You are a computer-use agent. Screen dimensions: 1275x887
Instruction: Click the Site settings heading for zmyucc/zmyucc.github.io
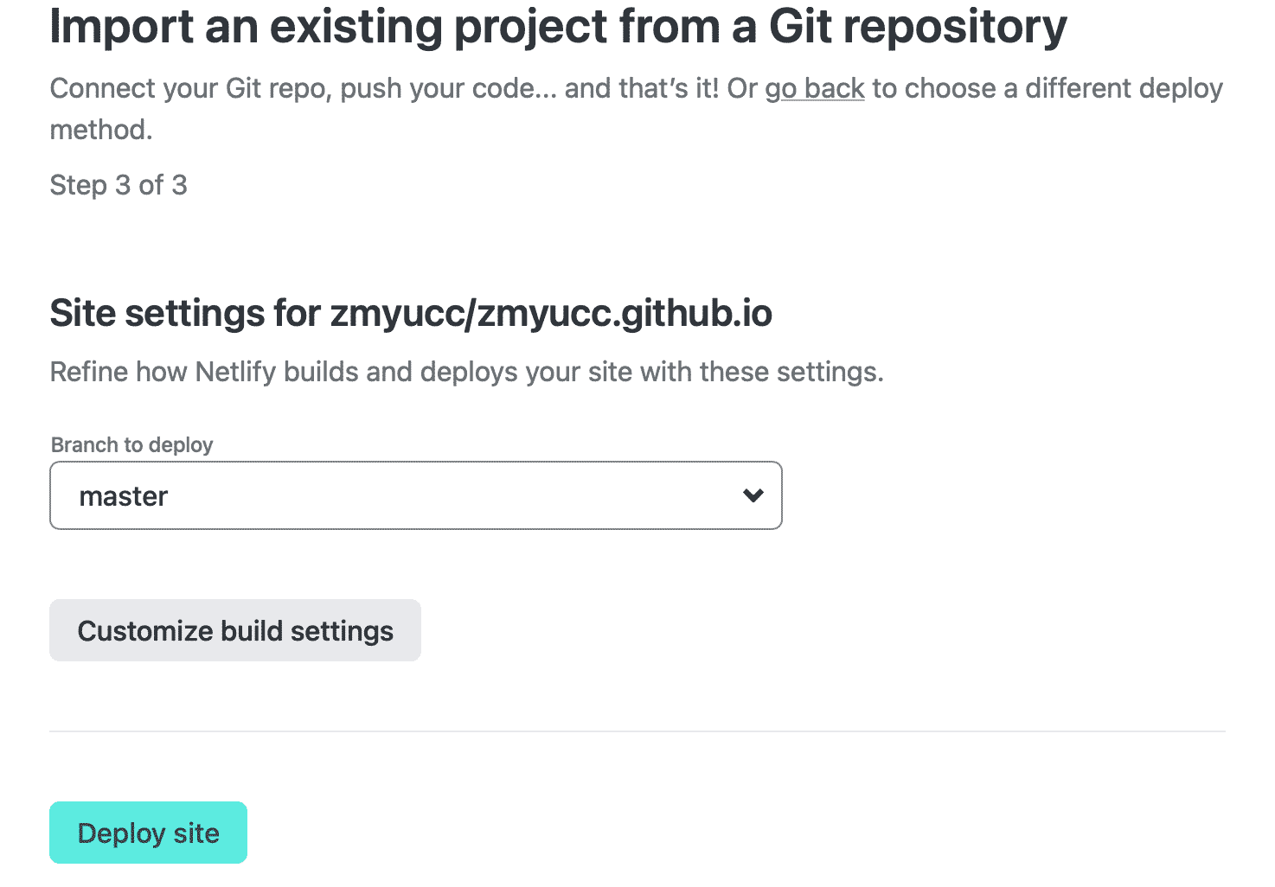point(411,313)
